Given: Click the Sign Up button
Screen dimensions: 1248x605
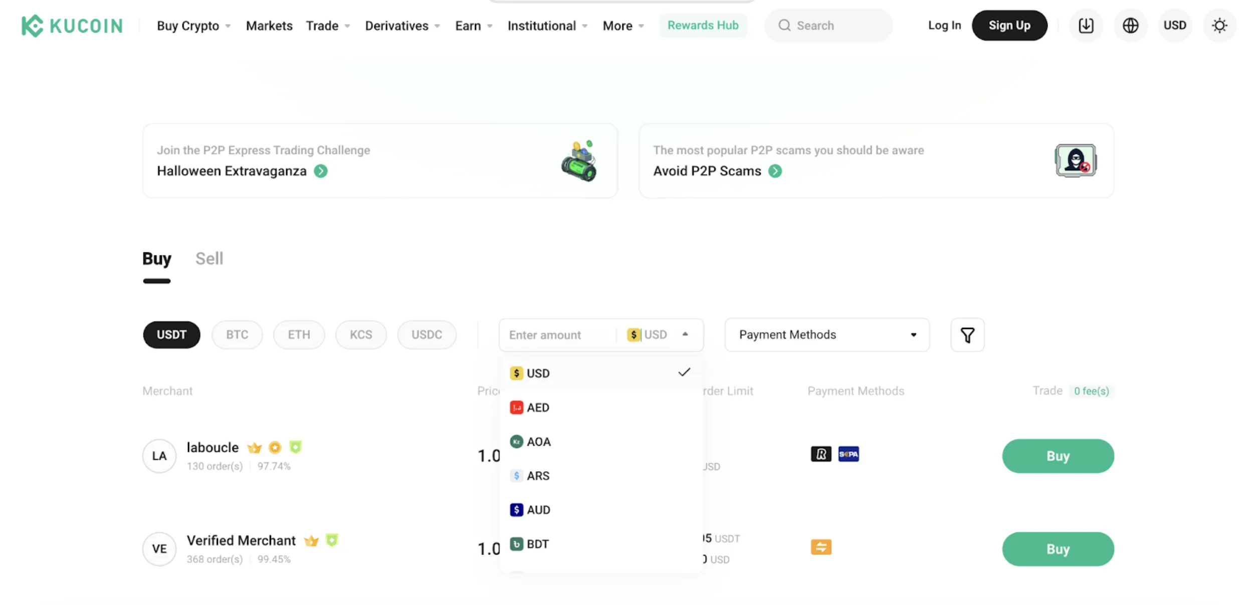Looking at the screenshot, I should (x=1009, y=26).
